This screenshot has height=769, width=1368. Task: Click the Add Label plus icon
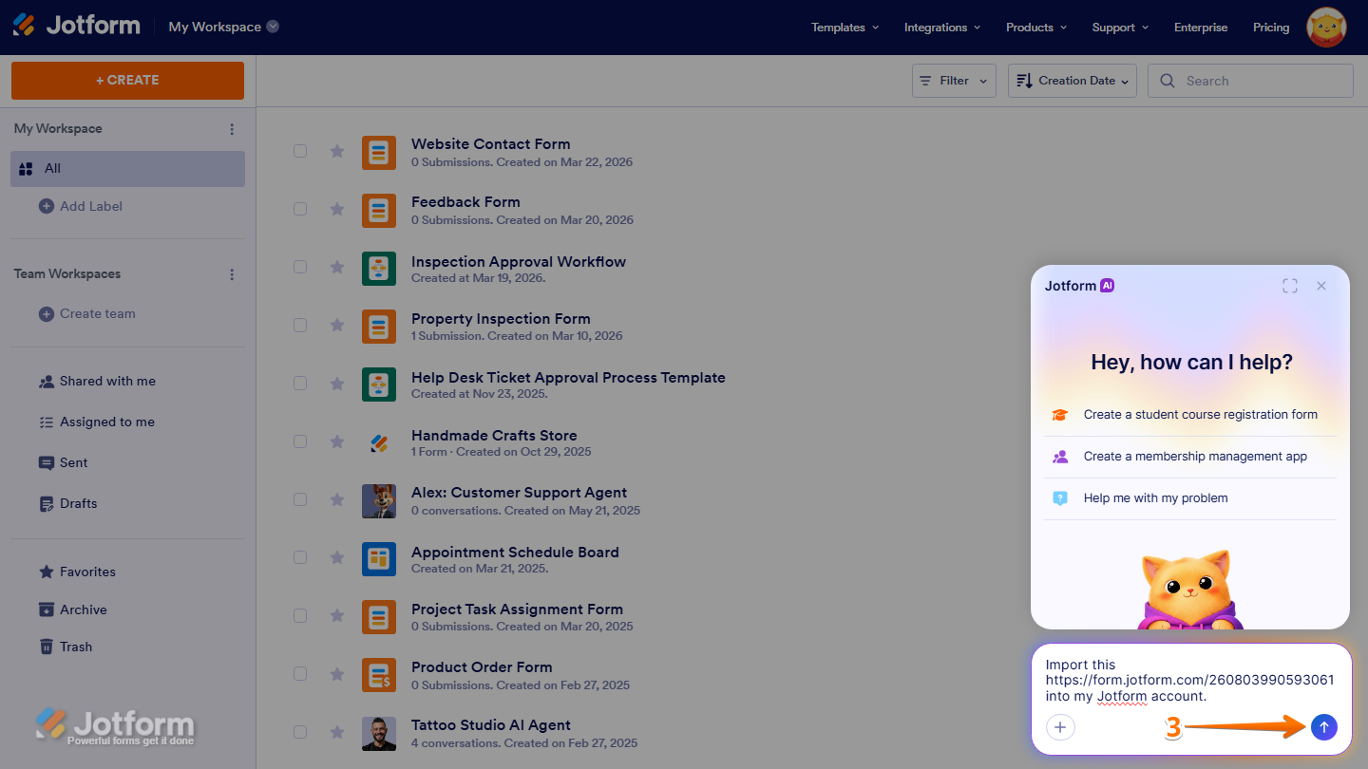(x=46, y=206)
